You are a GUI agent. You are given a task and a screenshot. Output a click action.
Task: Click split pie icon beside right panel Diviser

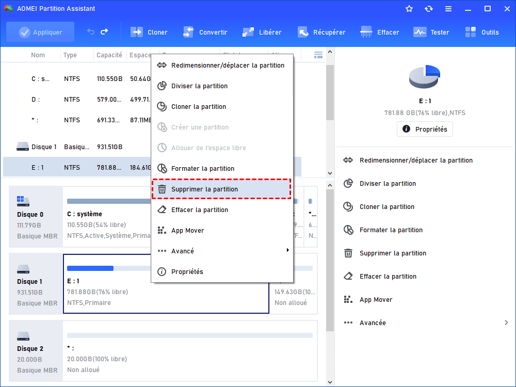(x=348, y=184)
